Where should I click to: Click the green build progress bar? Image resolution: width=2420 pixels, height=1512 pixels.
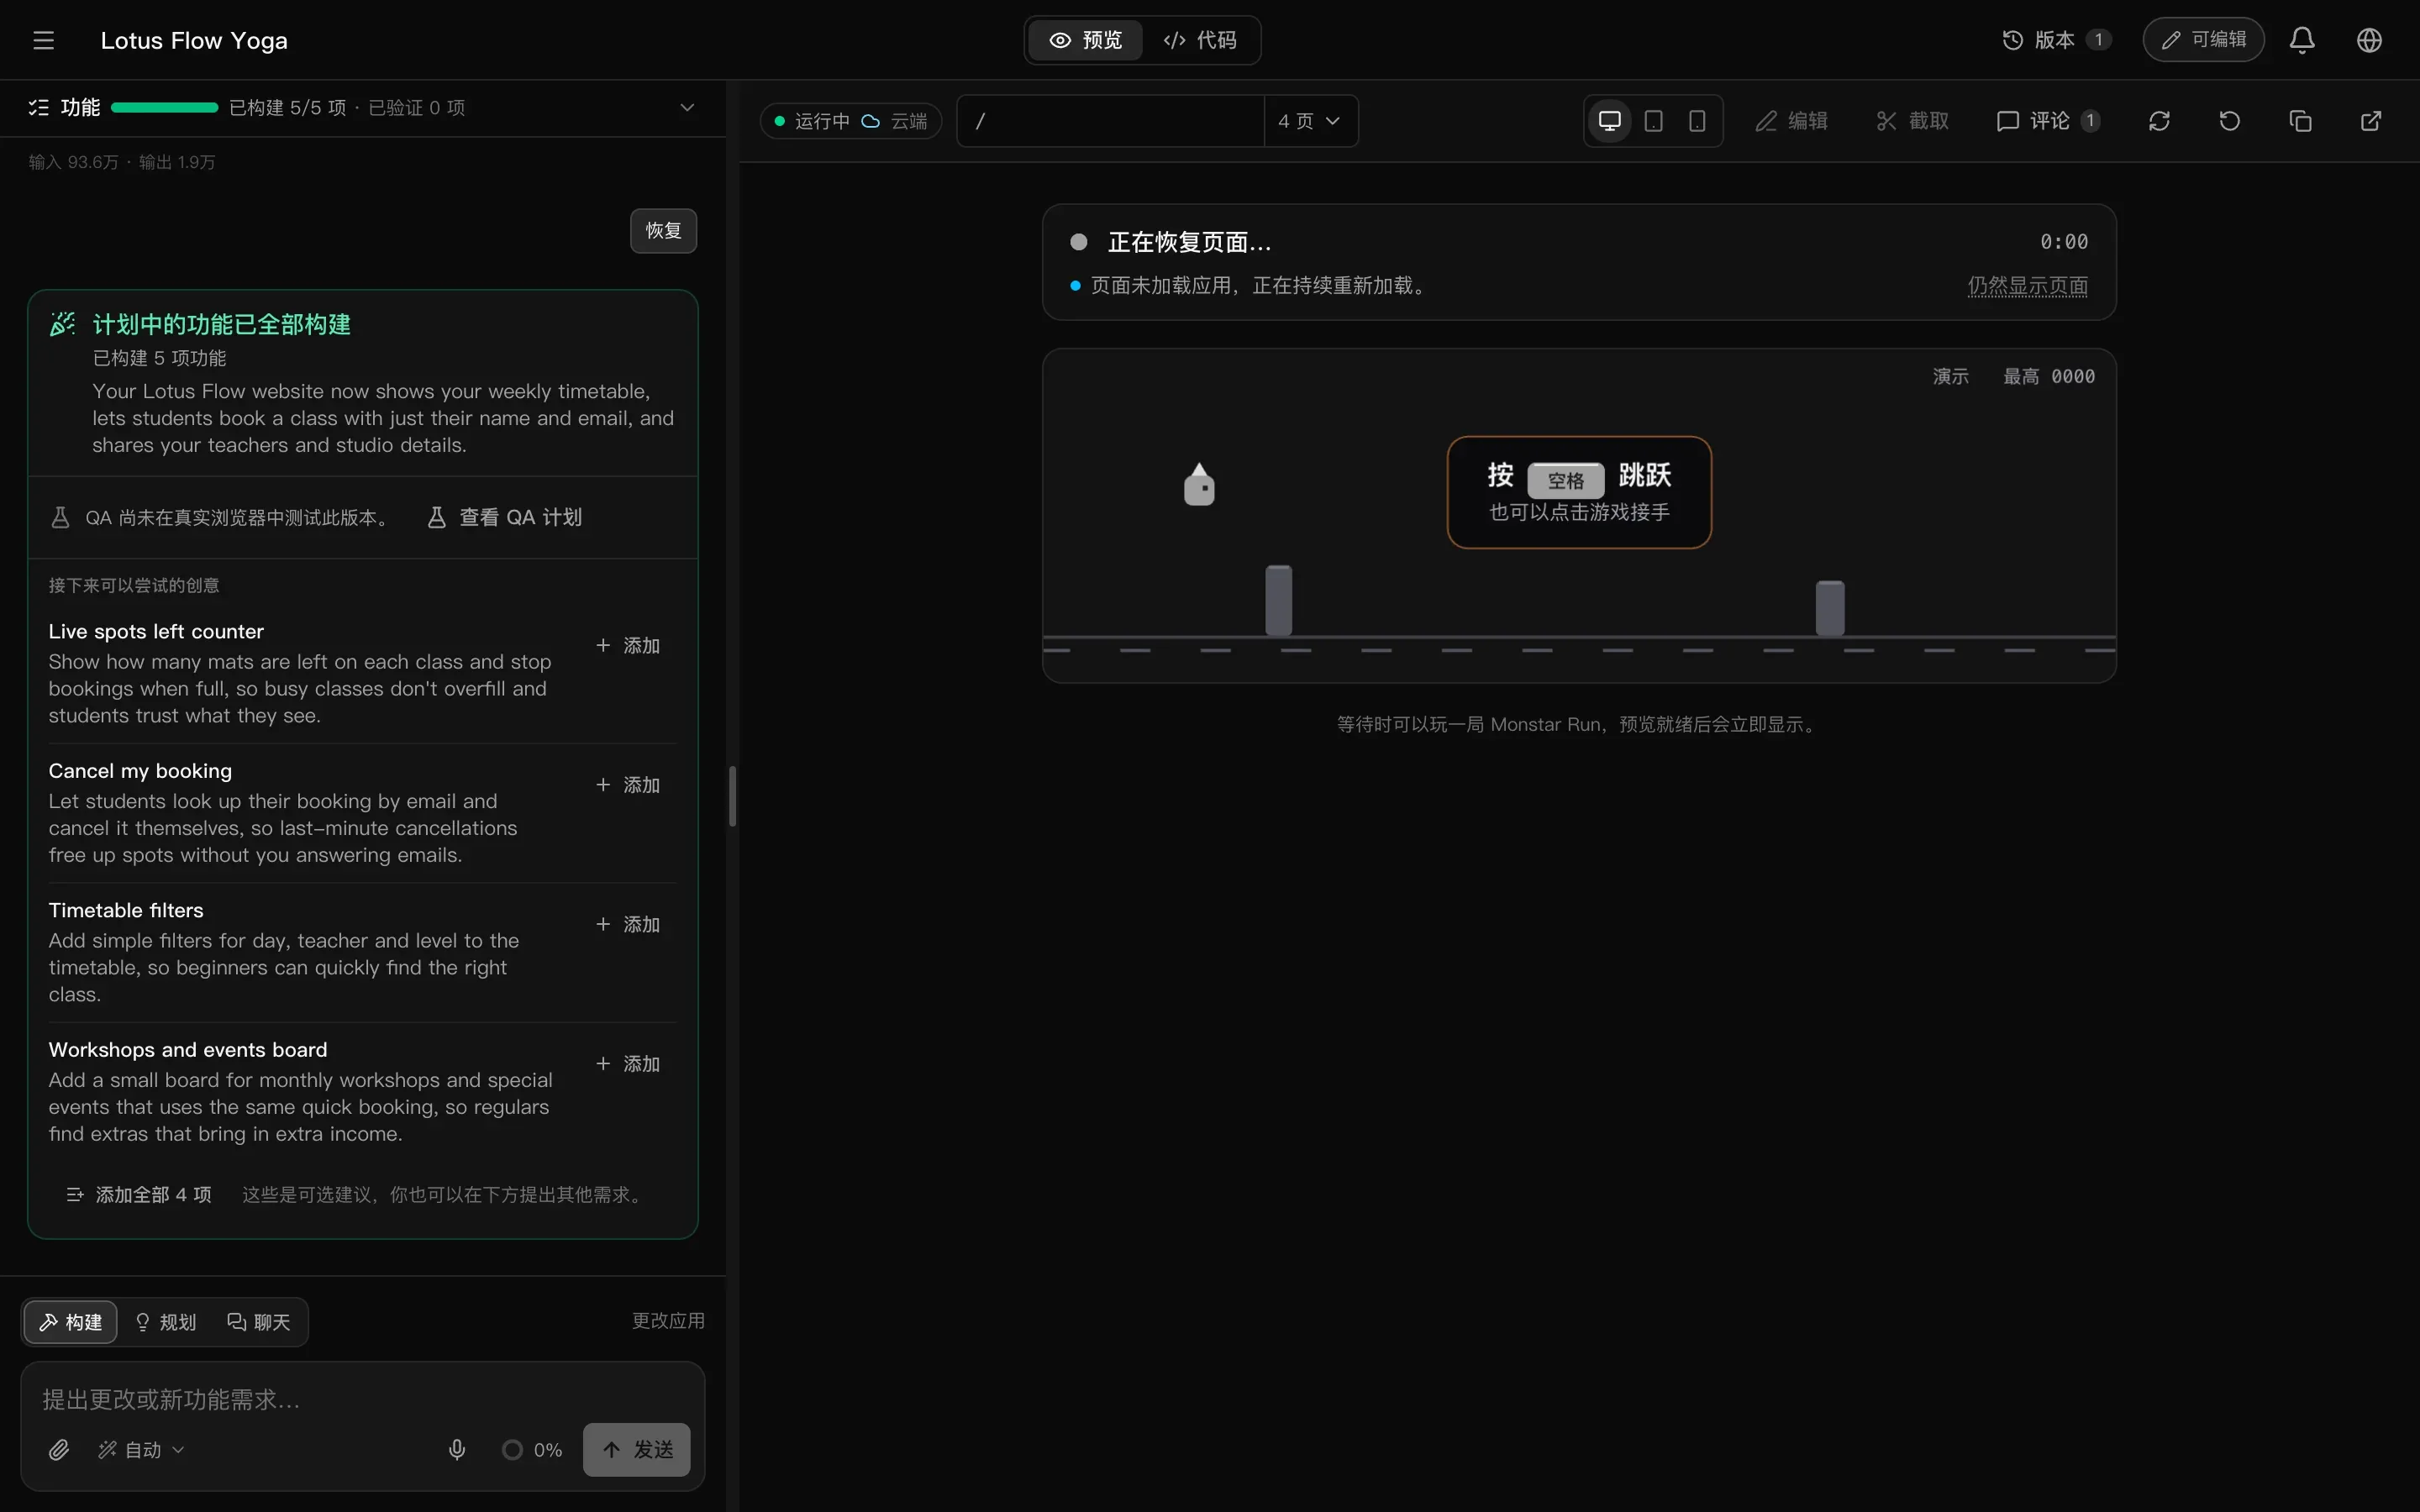click(x=165, y=107)
